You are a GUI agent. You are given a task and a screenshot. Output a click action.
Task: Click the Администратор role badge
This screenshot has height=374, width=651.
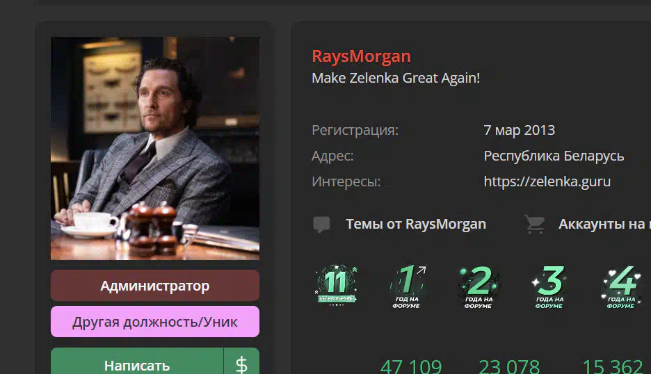pyautogui.click(x=155, y=286)
